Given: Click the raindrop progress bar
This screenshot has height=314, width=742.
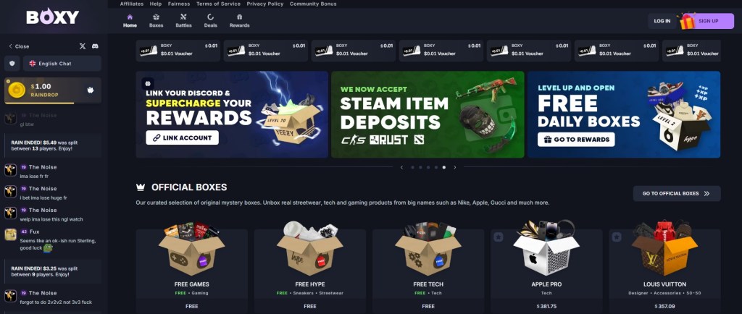Looking at the screenshot, I should pyautogui.click(x=53, y=103).
